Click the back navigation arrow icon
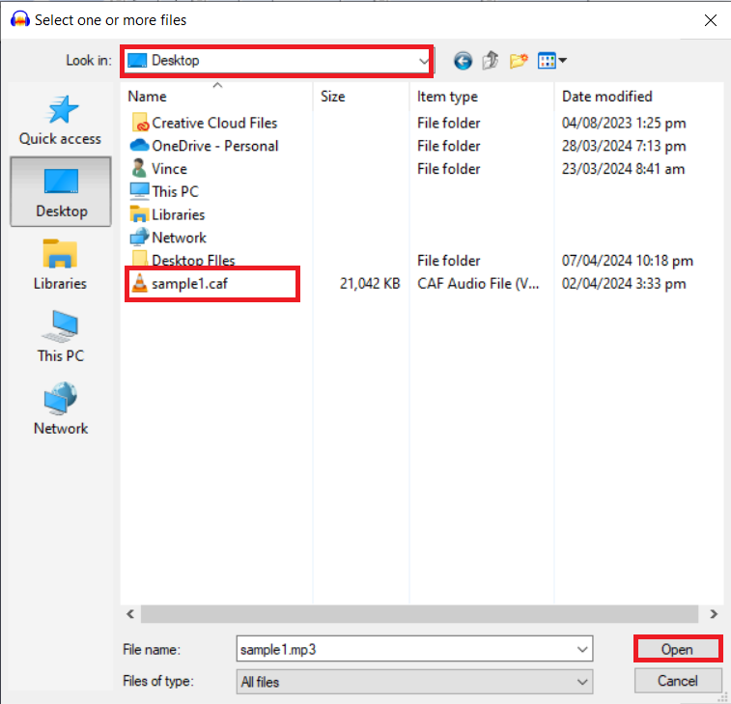The width and height of the screenshot is (731, 704). click(x=463, y=61)
